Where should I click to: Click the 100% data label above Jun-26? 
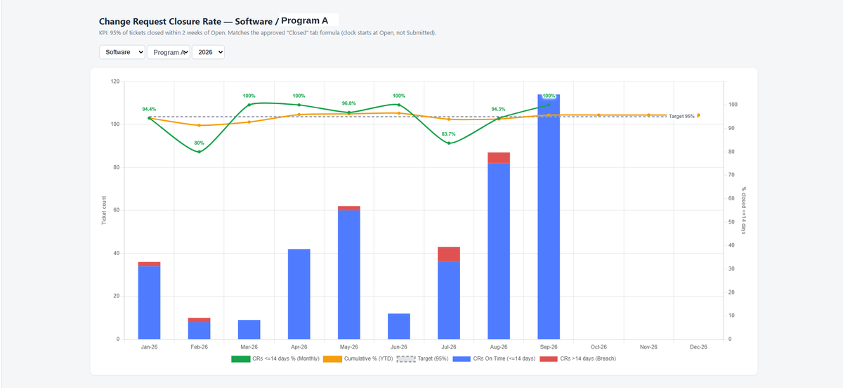399,96
